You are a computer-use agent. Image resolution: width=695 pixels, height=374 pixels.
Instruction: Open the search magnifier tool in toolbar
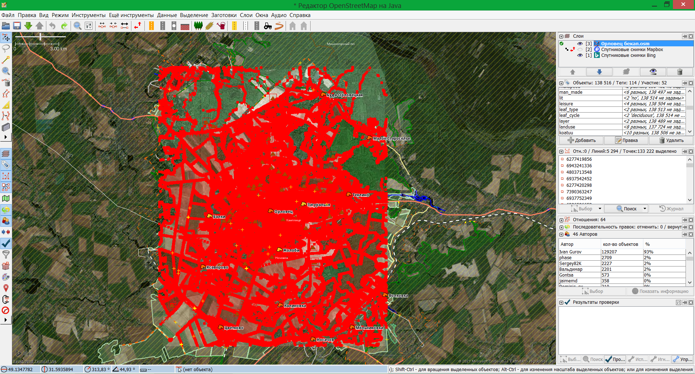77,26
